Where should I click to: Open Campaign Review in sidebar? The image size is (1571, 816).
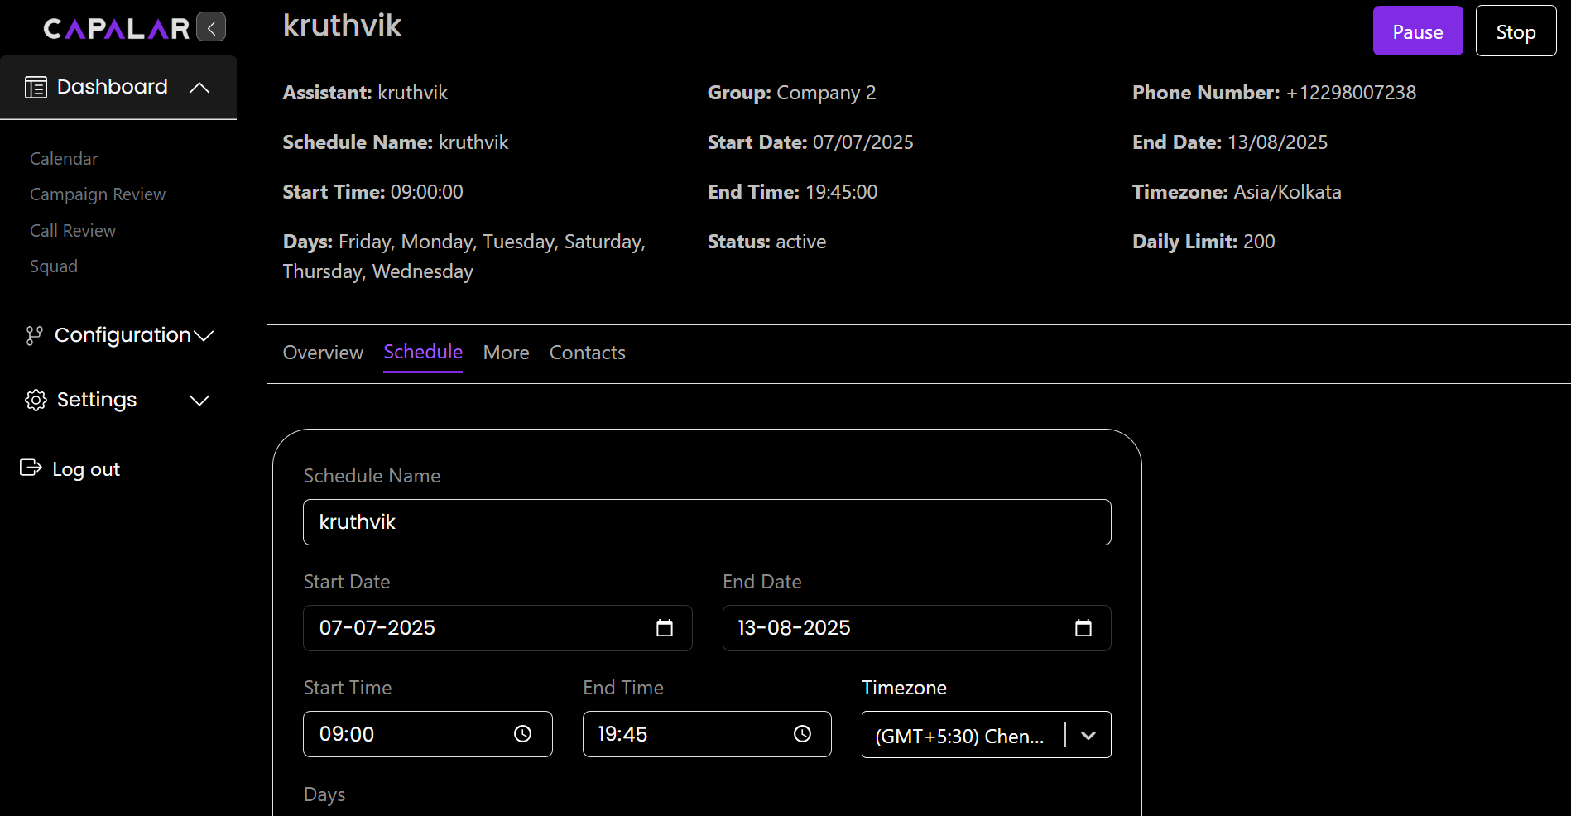98,194
